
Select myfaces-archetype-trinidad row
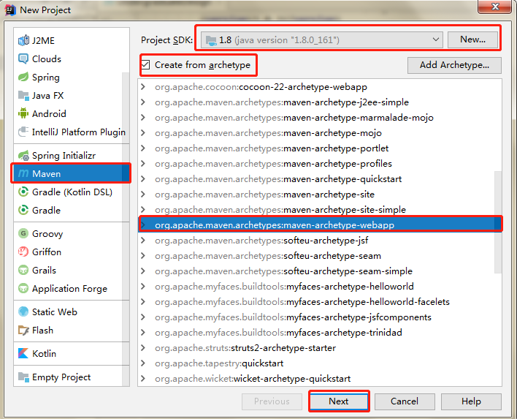320,333
